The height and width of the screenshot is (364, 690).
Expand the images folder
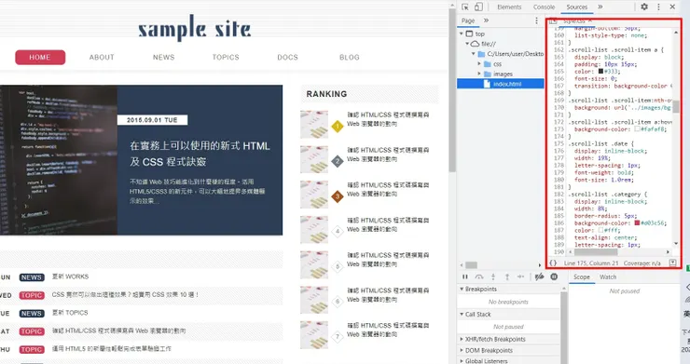tap(479, 74)
